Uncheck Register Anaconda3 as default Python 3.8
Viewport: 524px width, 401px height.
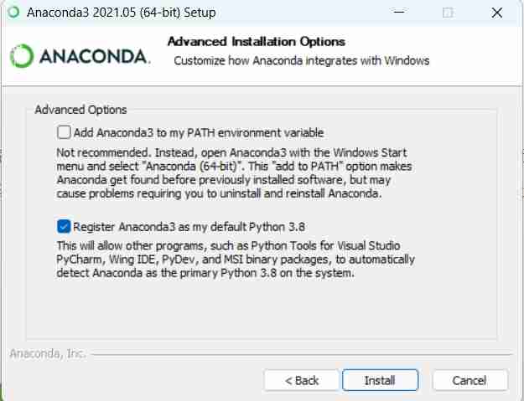(64, 227)
